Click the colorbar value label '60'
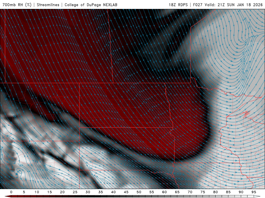 [164, 192]
